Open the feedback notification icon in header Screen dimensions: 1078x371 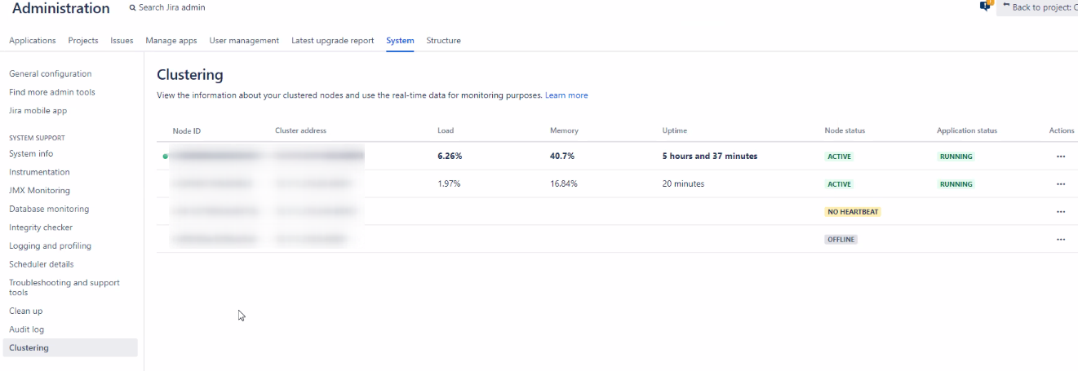coord(985,6)
